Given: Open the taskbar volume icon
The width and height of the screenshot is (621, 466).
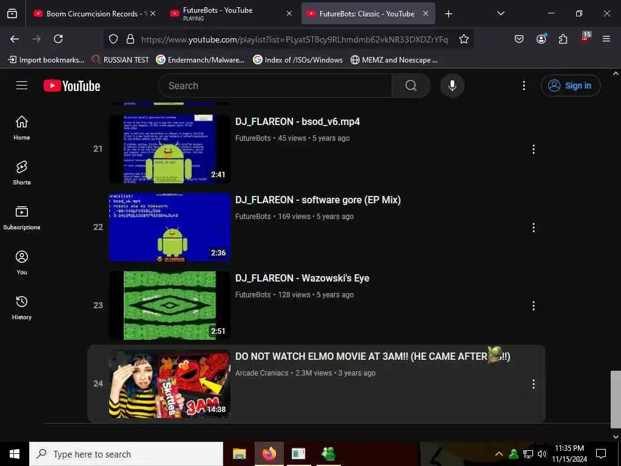Looking at the screenshot, I should point(542,454).
